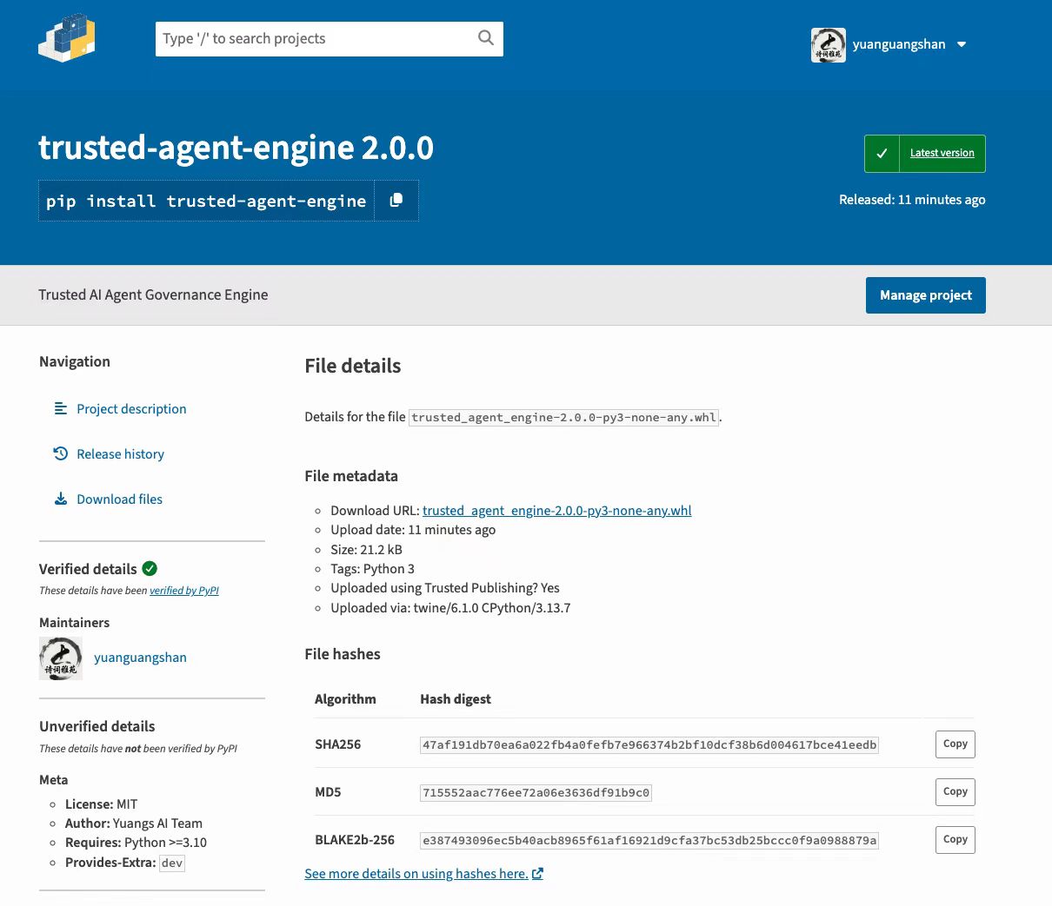This screenshot has height=906, width=1052.
Task: Copy the pip install command
Action: coord(396,201)
